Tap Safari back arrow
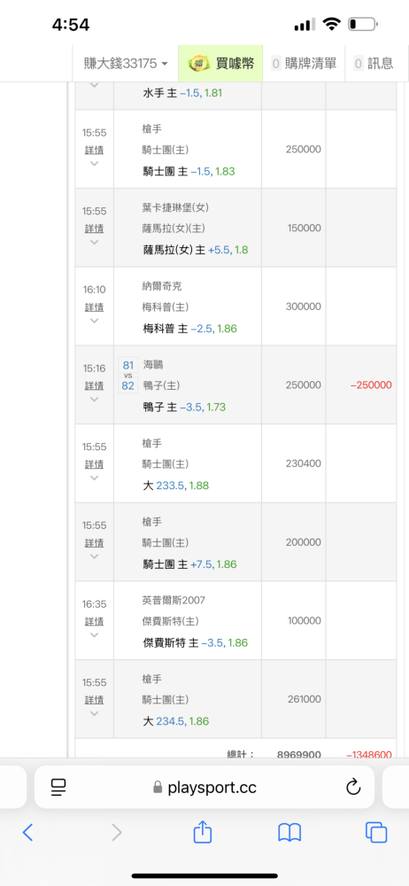 coord(27,832)
